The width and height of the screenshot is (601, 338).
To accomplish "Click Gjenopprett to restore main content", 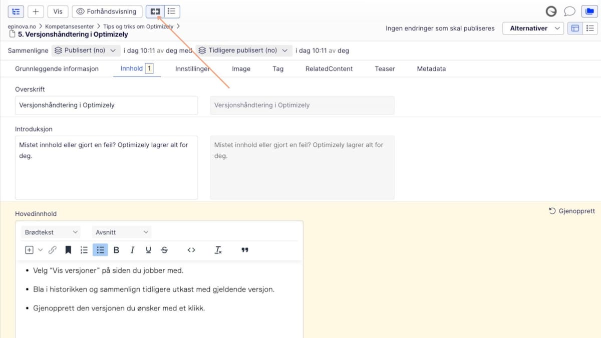I will click(572, 211).
